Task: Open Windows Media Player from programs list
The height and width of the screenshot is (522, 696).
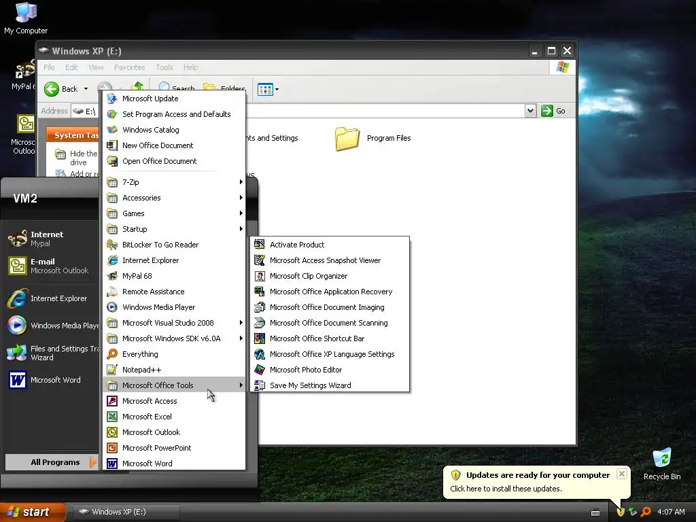Action: pyautogui.click(x=174, y=307)
